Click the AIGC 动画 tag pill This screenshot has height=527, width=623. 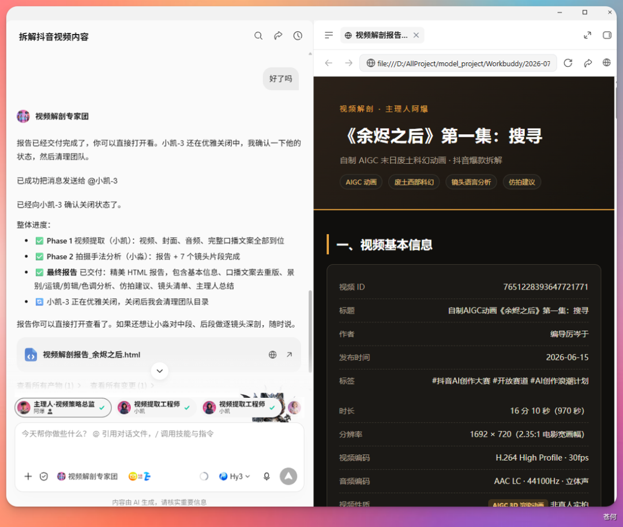[x=361, y=182]
